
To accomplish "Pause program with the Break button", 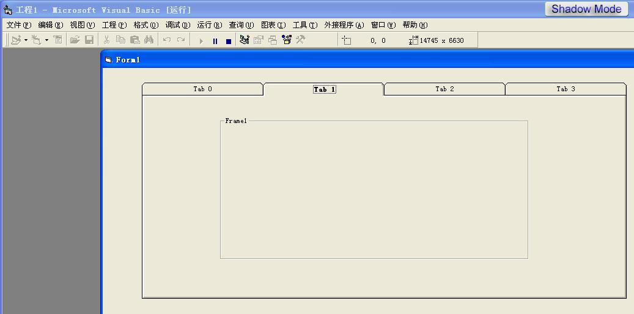I will click(x=215, y=41).
